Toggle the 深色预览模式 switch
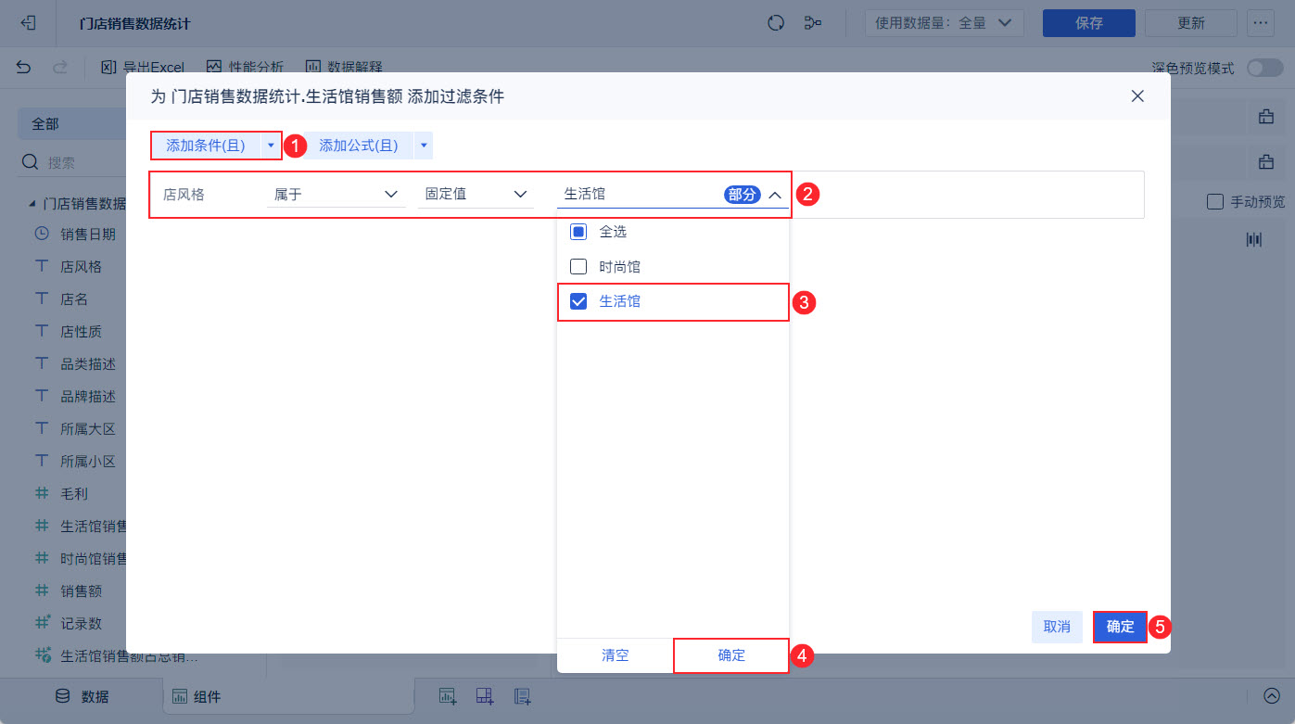This screenshot has width=1295, height=724. pyautogui.click(x=1265, y=68)
